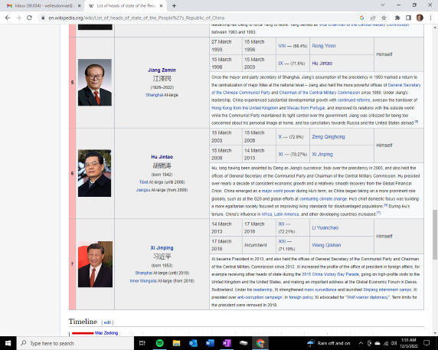This screenshot has width=438, height=350.
Task: Share this page via address bar icon
Action: pos(373,18)
